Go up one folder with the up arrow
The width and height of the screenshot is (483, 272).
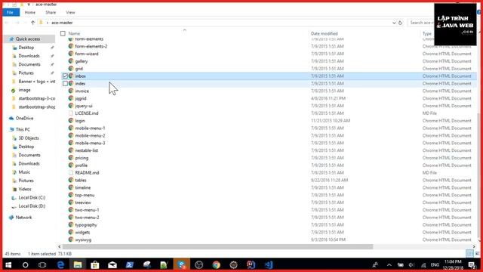click(x=32, y=23)
